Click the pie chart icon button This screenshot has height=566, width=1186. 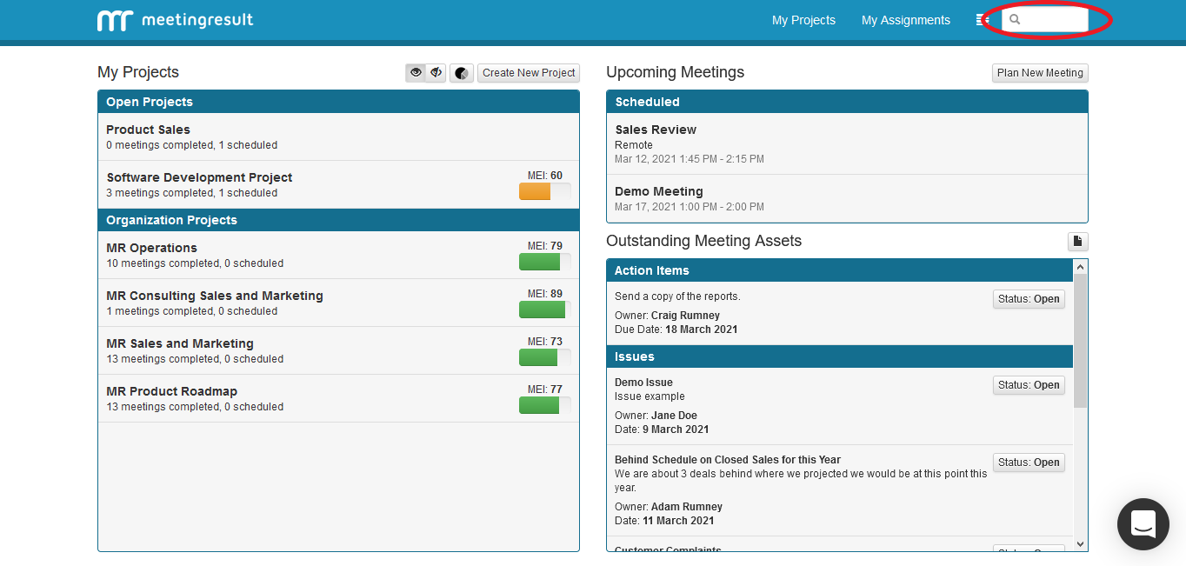(x=462, y=73)
